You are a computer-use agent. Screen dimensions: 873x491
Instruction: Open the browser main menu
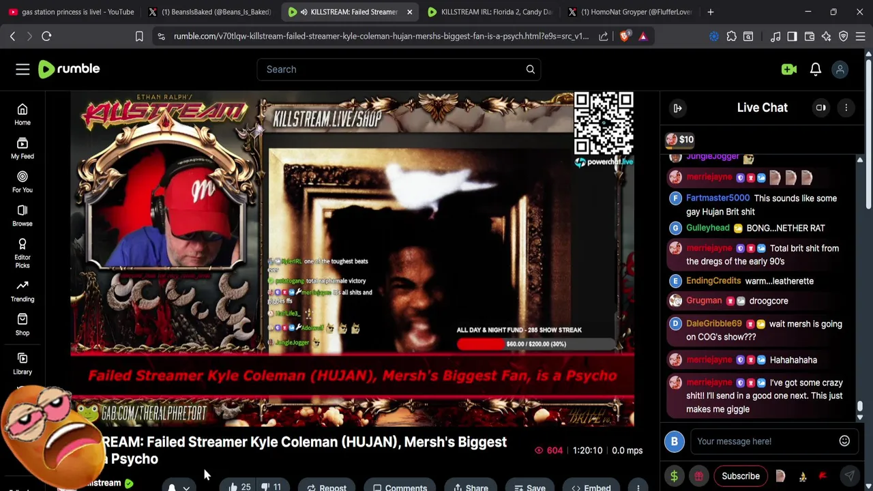(x=861, y=36)
